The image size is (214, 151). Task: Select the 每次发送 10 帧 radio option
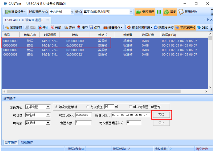(88, 107)
